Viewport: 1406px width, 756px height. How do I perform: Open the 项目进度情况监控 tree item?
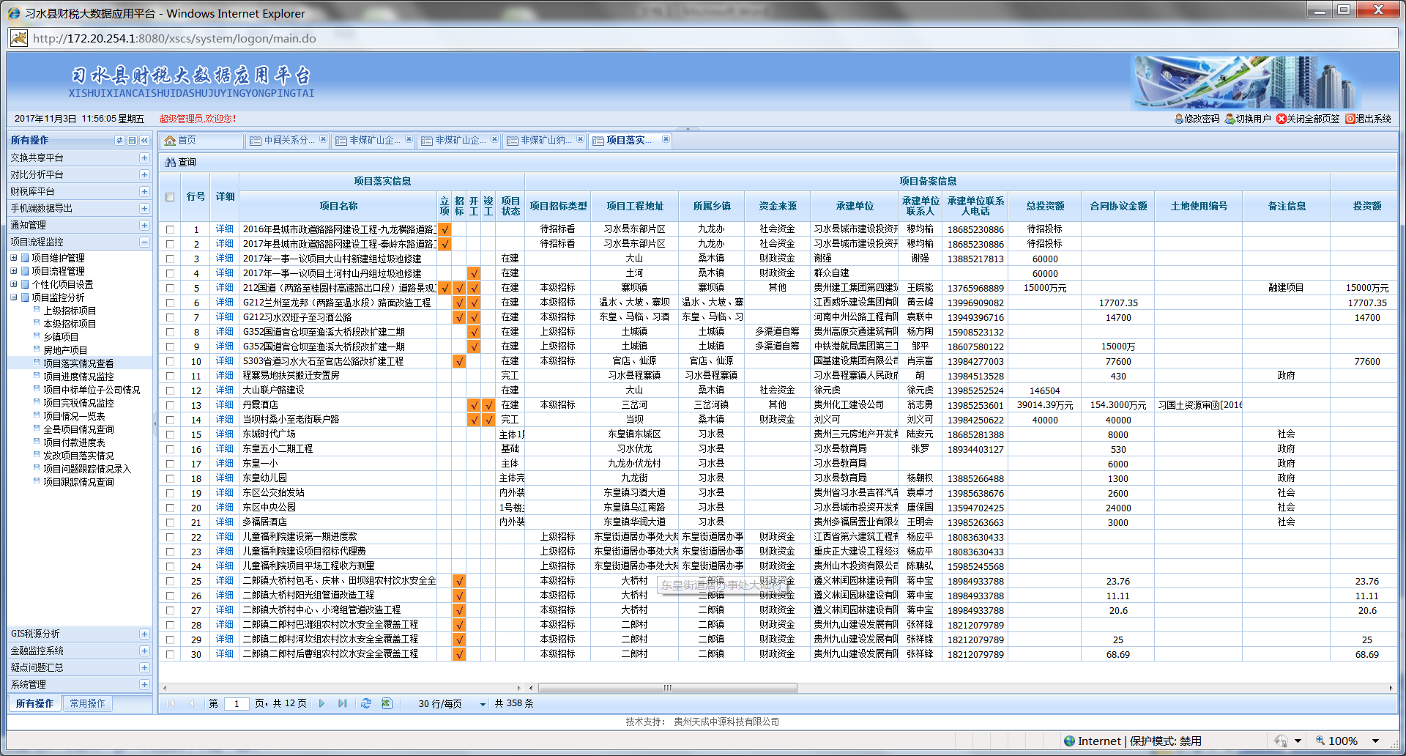click(x=78, y=377)
